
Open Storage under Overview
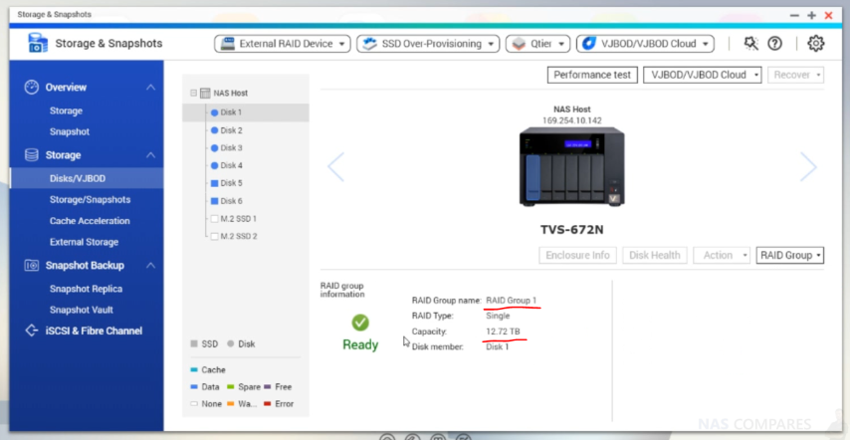66,110
